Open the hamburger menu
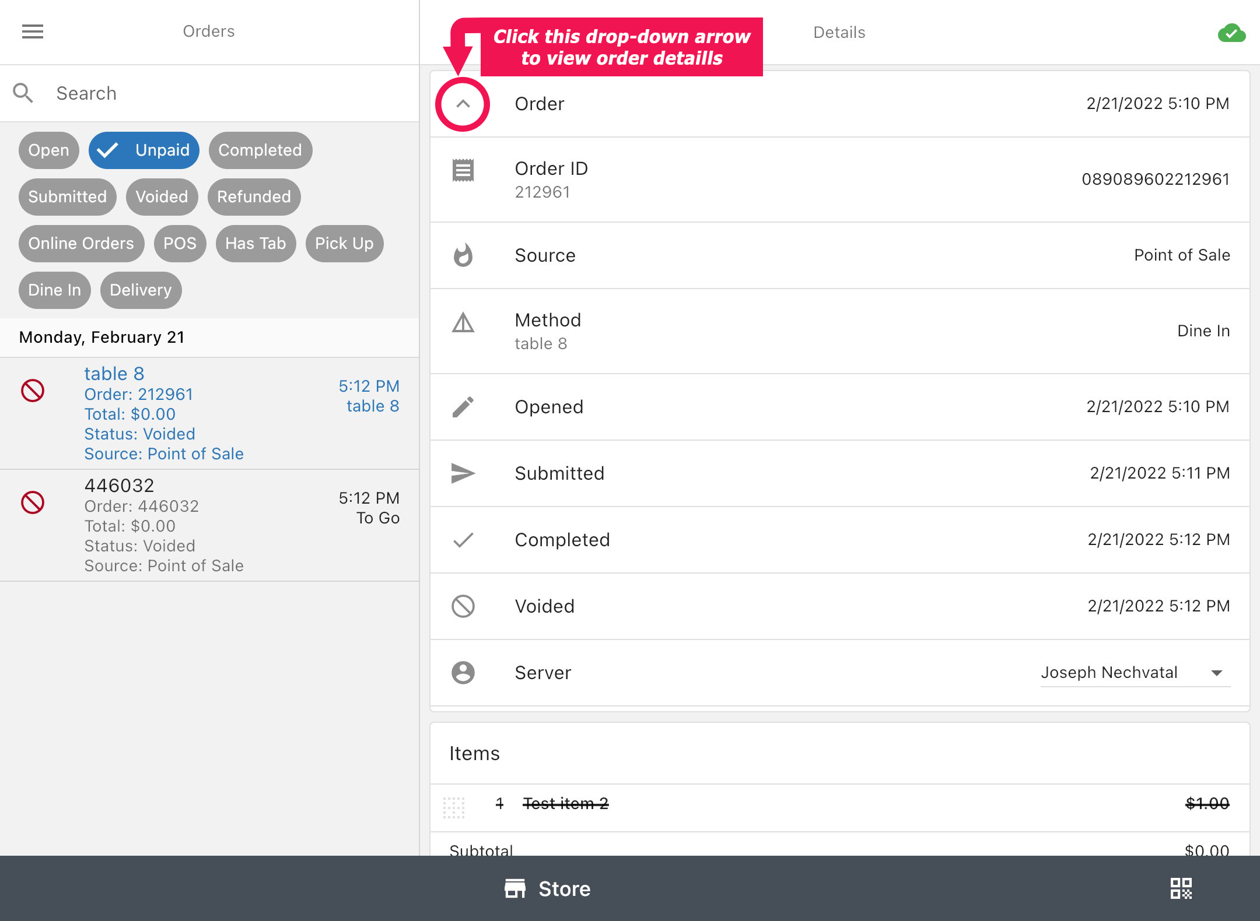1260x921 pixels. [33, 31]
